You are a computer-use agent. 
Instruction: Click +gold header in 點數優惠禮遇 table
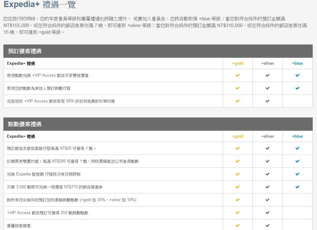(237, 137)
